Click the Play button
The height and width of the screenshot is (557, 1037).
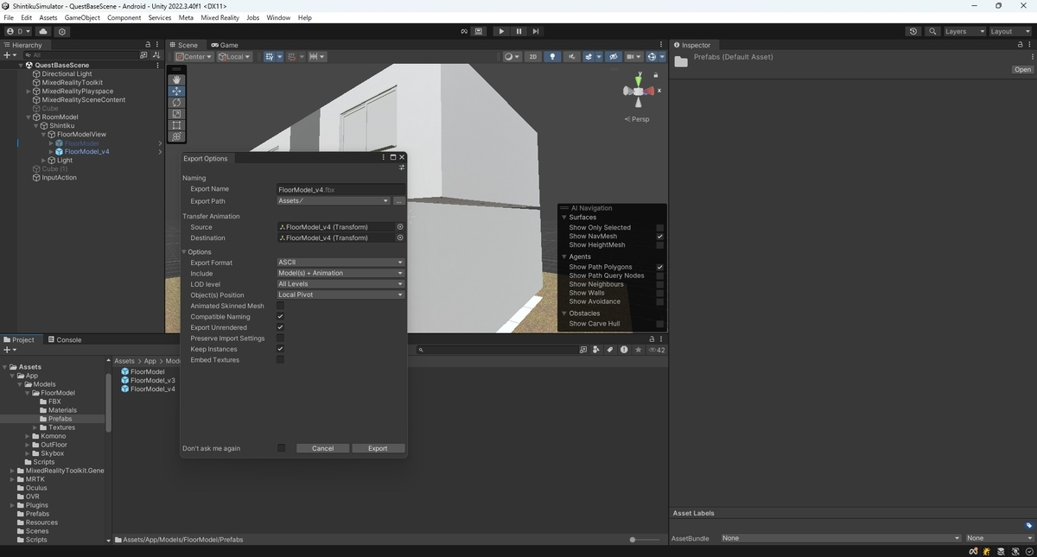tap(501, 31)
